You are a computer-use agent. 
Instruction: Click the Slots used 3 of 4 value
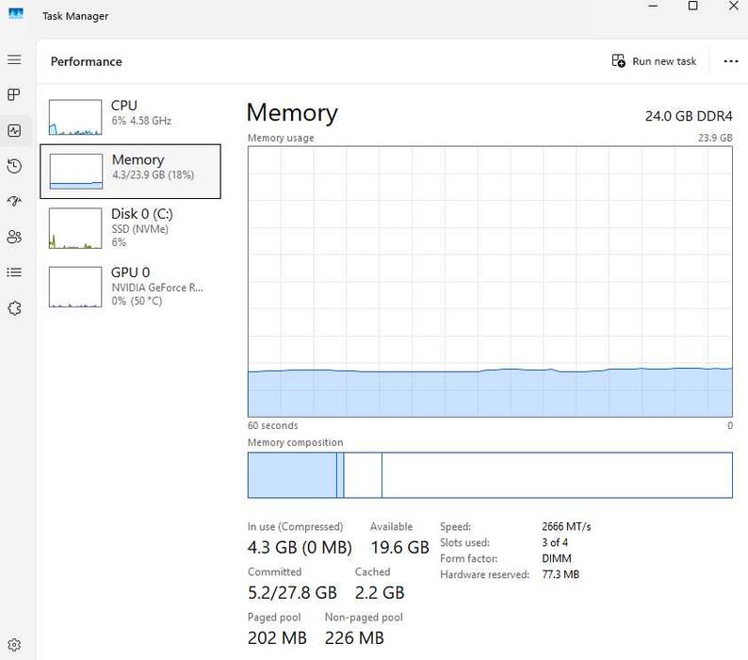(x=555, y=542)
